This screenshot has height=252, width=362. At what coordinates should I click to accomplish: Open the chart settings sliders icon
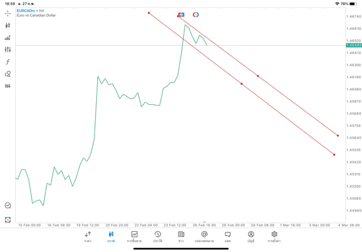tap(8, 50)
